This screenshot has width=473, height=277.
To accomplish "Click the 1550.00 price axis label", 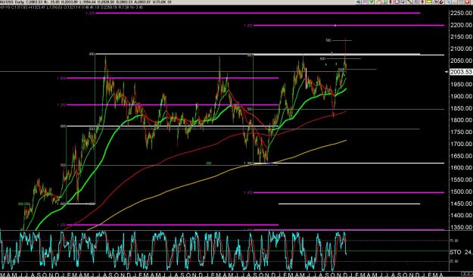I will (461, 179).
